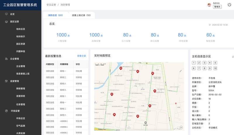
Task: Select host number 5 box
Action: click(215, 63)
